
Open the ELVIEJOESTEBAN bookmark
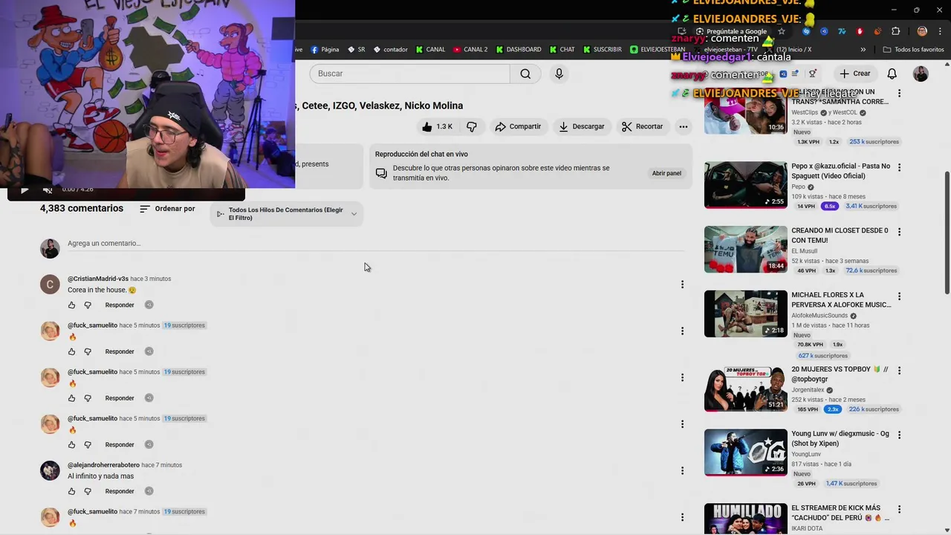(x=658, y=50)
